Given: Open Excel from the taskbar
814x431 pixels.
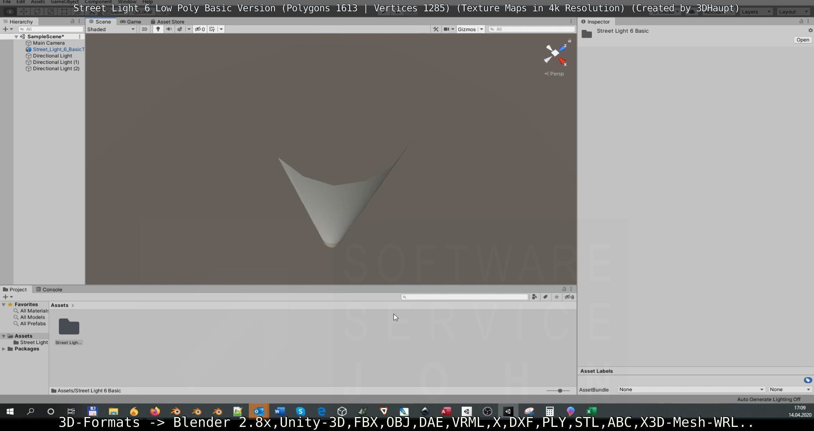Looking at the screenshot, I should click(591, 411).
